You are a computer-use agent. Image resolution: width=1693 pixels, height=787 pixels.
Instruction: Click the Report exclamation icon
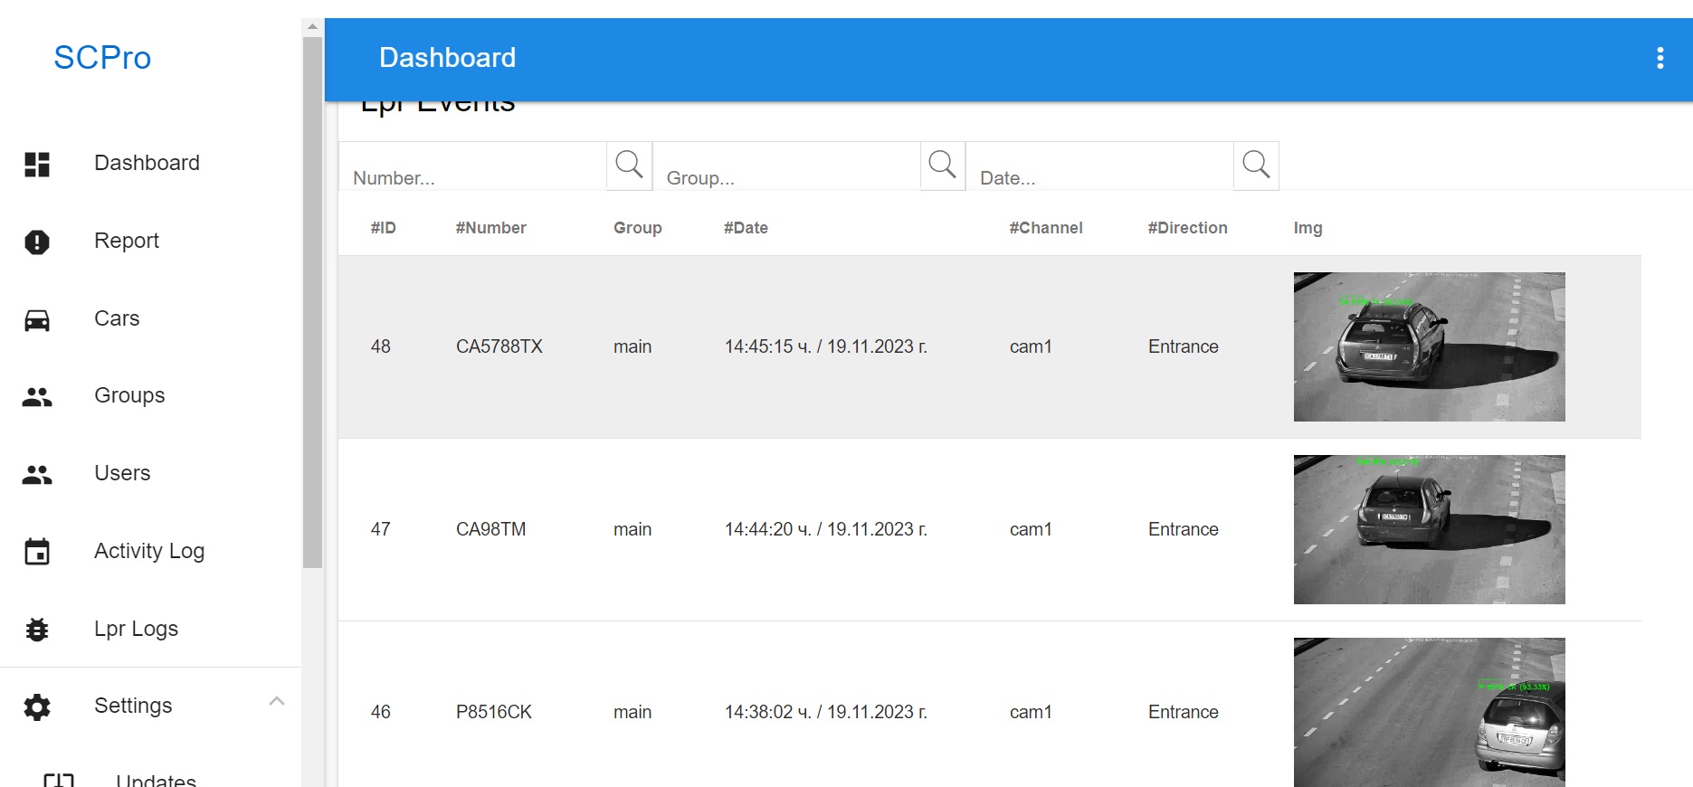[37, 242]
